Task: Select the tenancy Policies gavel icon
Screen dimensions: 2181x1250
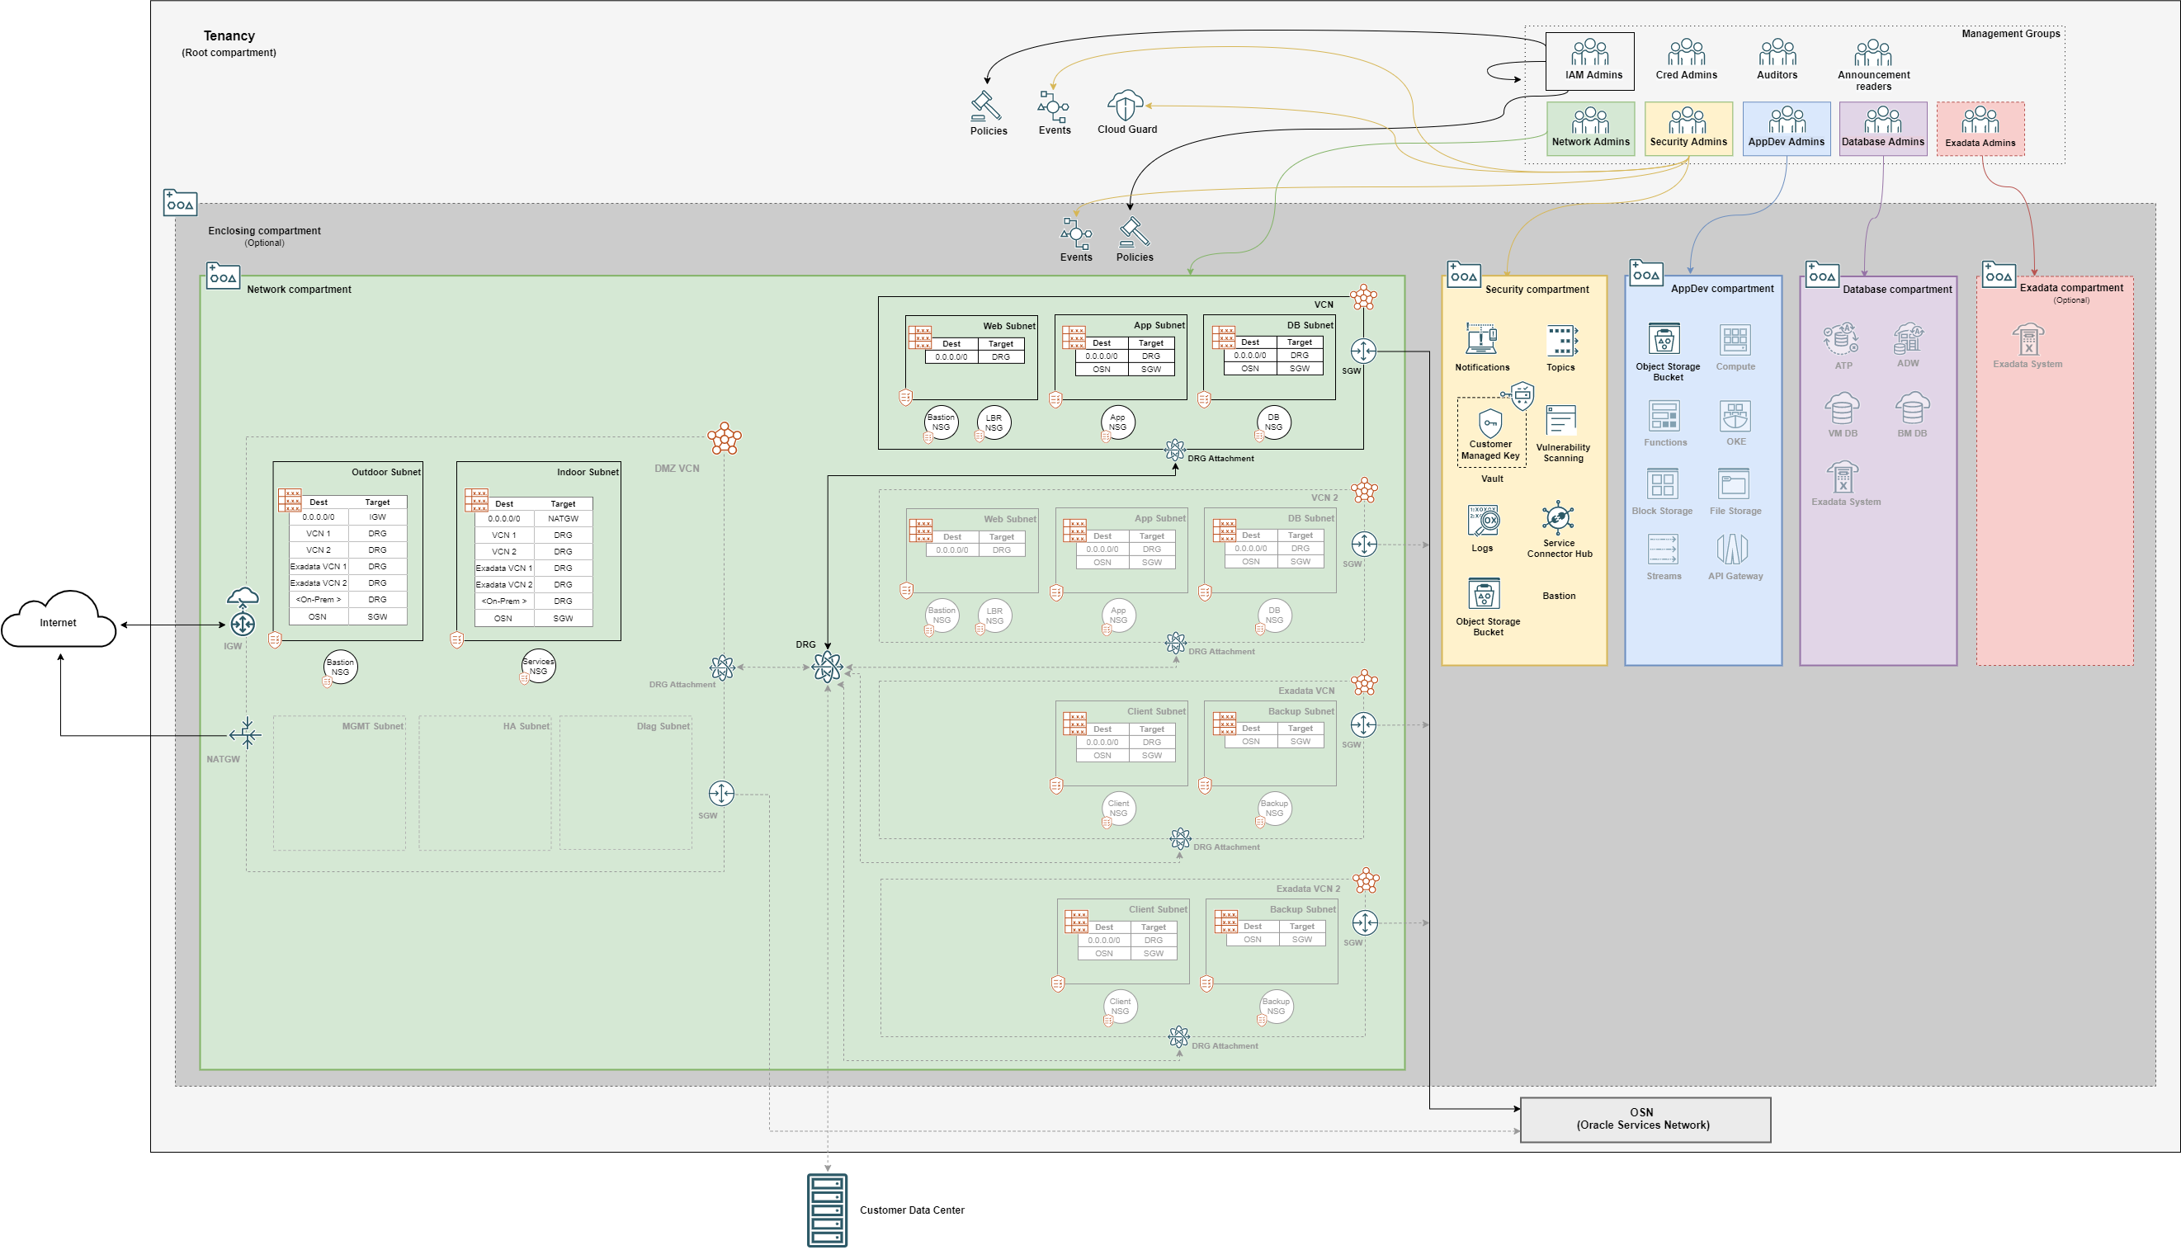Action: pyautogui.click(x=987, y=106)
